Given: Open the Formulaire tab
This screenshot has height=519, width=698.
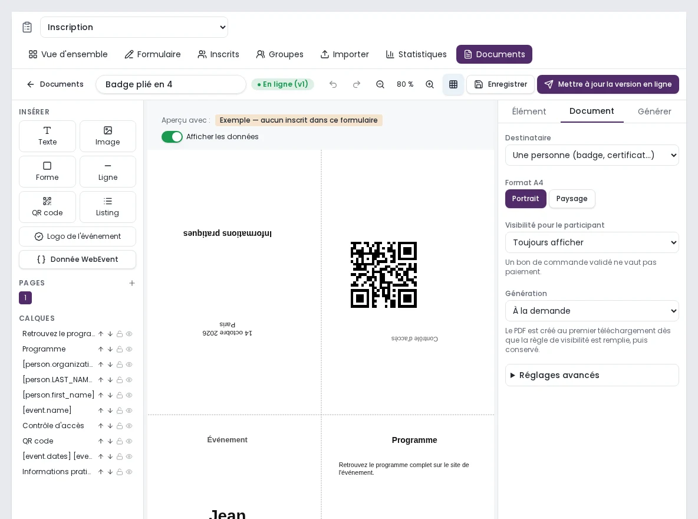Looking at the screenshot, I should tap(153, 54).
